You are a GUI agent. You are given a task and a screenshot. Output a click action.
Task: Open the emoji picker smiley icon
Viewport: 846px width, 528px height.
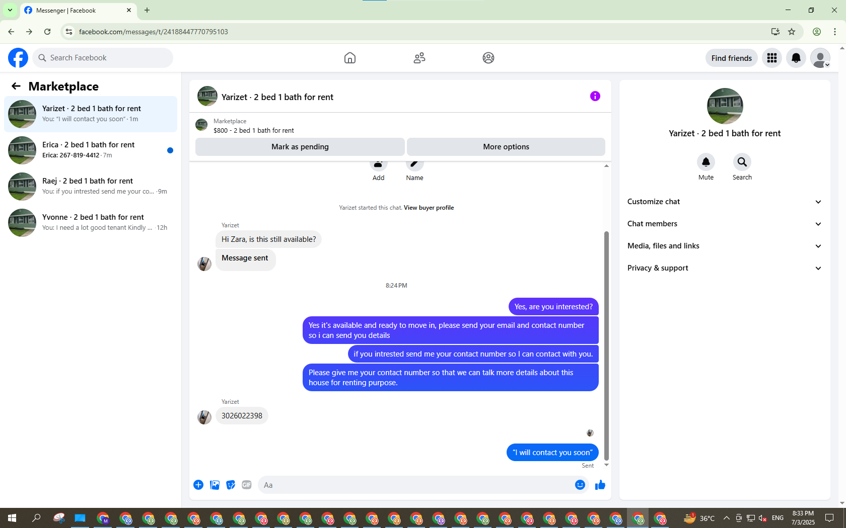coord(580,485)
